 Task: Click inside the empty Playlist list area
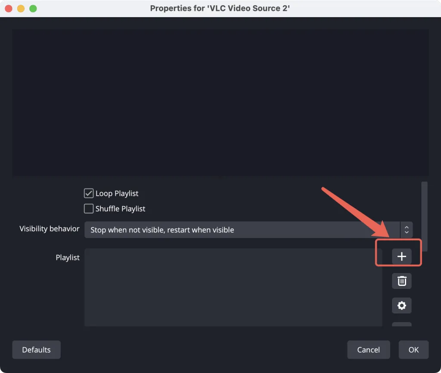coord(233,288)
